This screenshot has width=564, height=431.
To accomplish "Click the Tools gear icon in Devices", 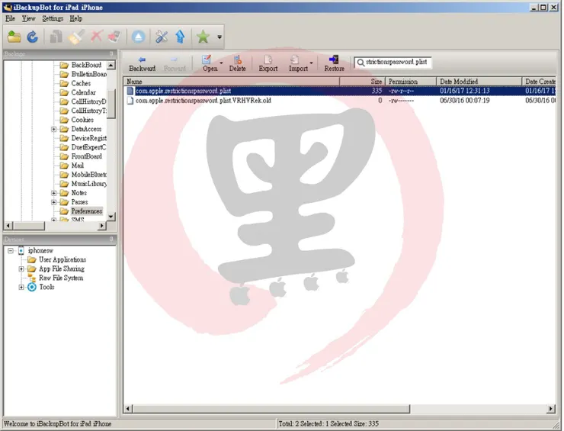I will pyautogui.click(x=32, y=287).
